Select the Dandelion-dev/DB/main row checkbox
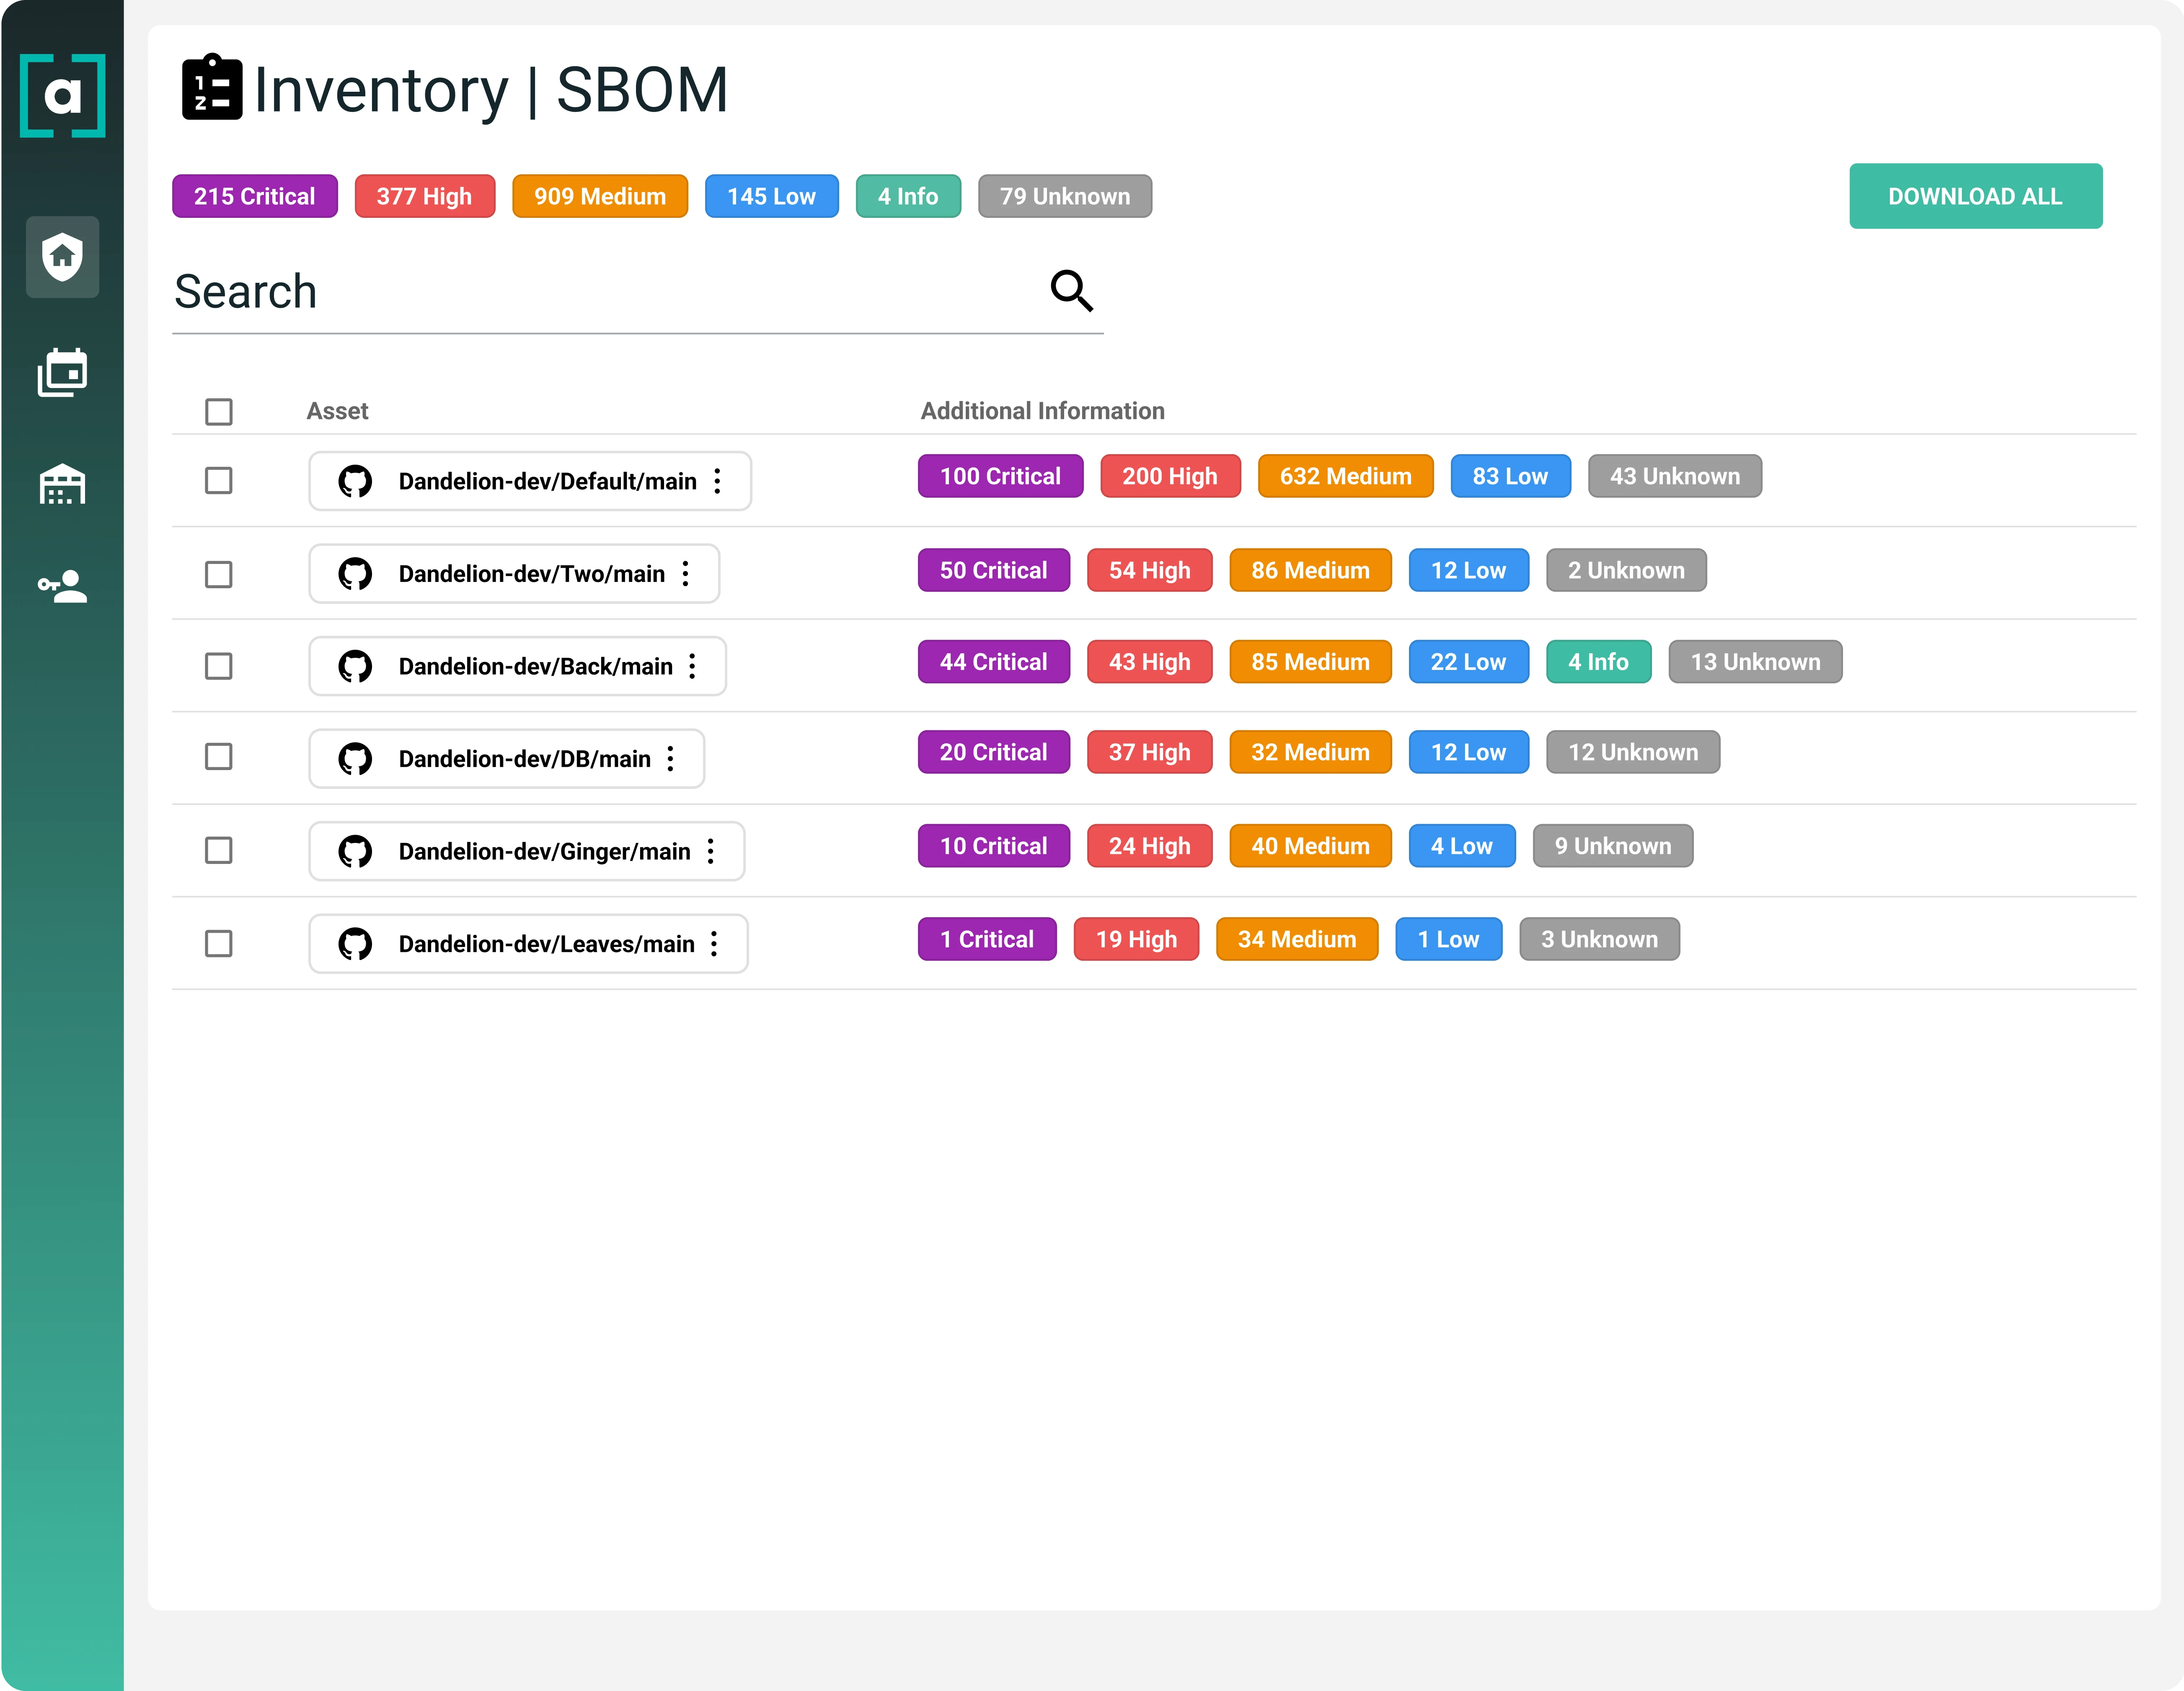Image resolution: width=2184 pixels, height=1691 pixels. 219,757
